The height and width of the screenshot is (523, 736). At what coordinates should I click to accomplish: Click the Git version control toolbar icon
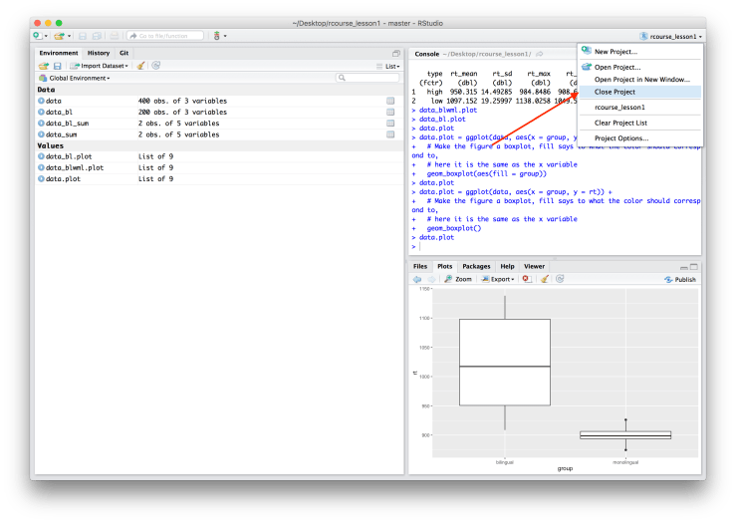point(217,36)
